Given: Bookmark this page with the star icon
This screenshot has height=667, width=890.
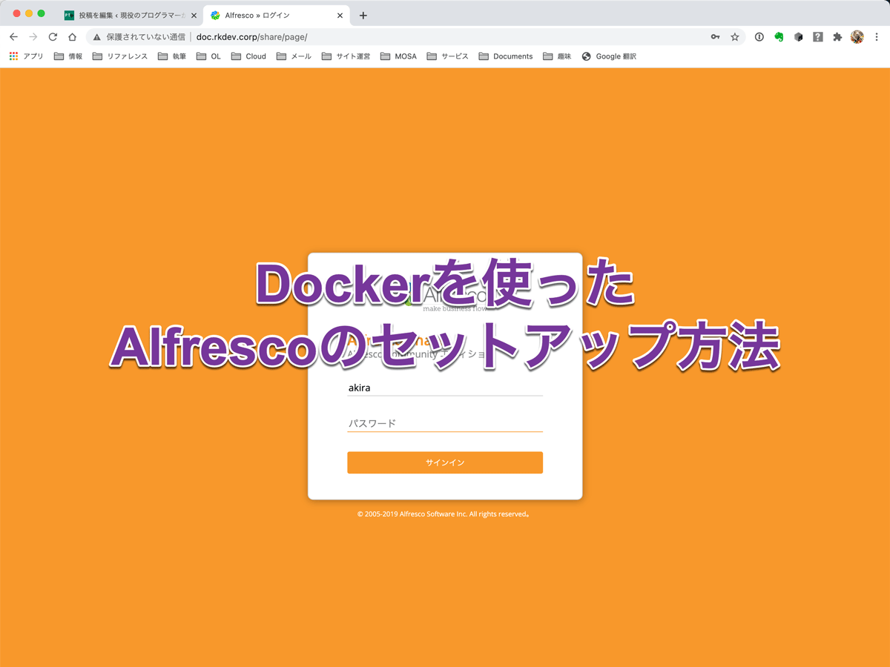Looking at the screenshot, I should pos(735,37).
